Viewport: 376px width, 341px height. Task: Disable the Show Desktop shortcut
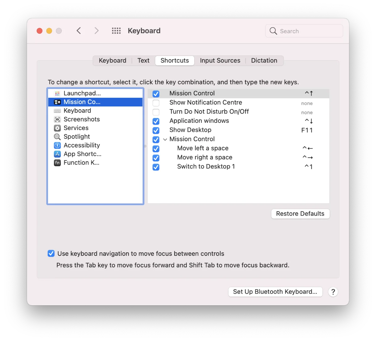click(156, 130)
